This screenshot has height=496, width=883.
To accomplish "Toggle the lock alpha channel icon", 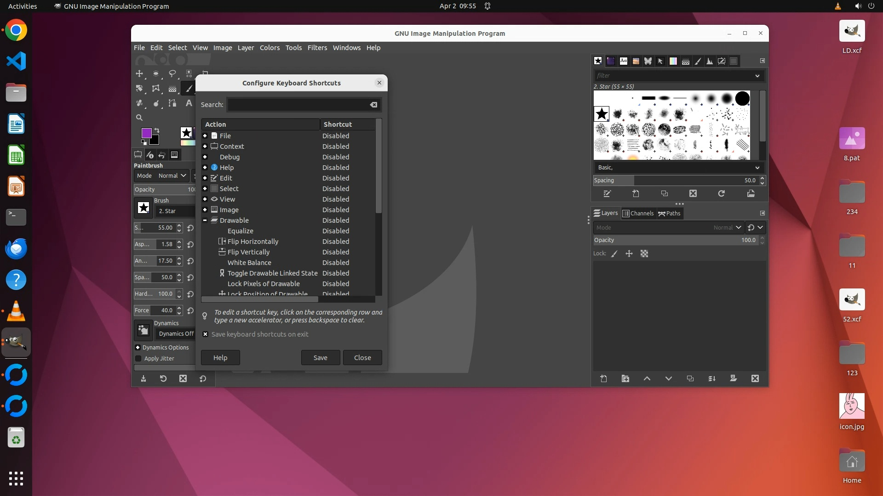I will coord(644,254).
